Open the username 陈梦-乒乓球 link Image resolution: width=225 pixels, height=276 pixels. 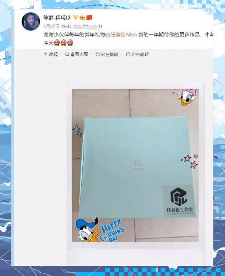pos(57,18)
